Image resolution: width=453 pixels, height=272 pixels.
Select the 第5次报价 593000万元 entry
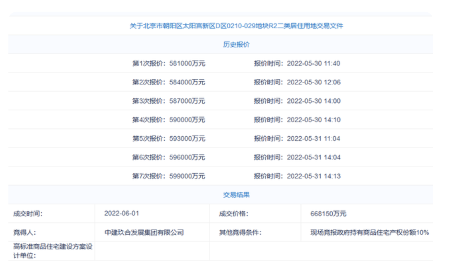coord(169,139)
